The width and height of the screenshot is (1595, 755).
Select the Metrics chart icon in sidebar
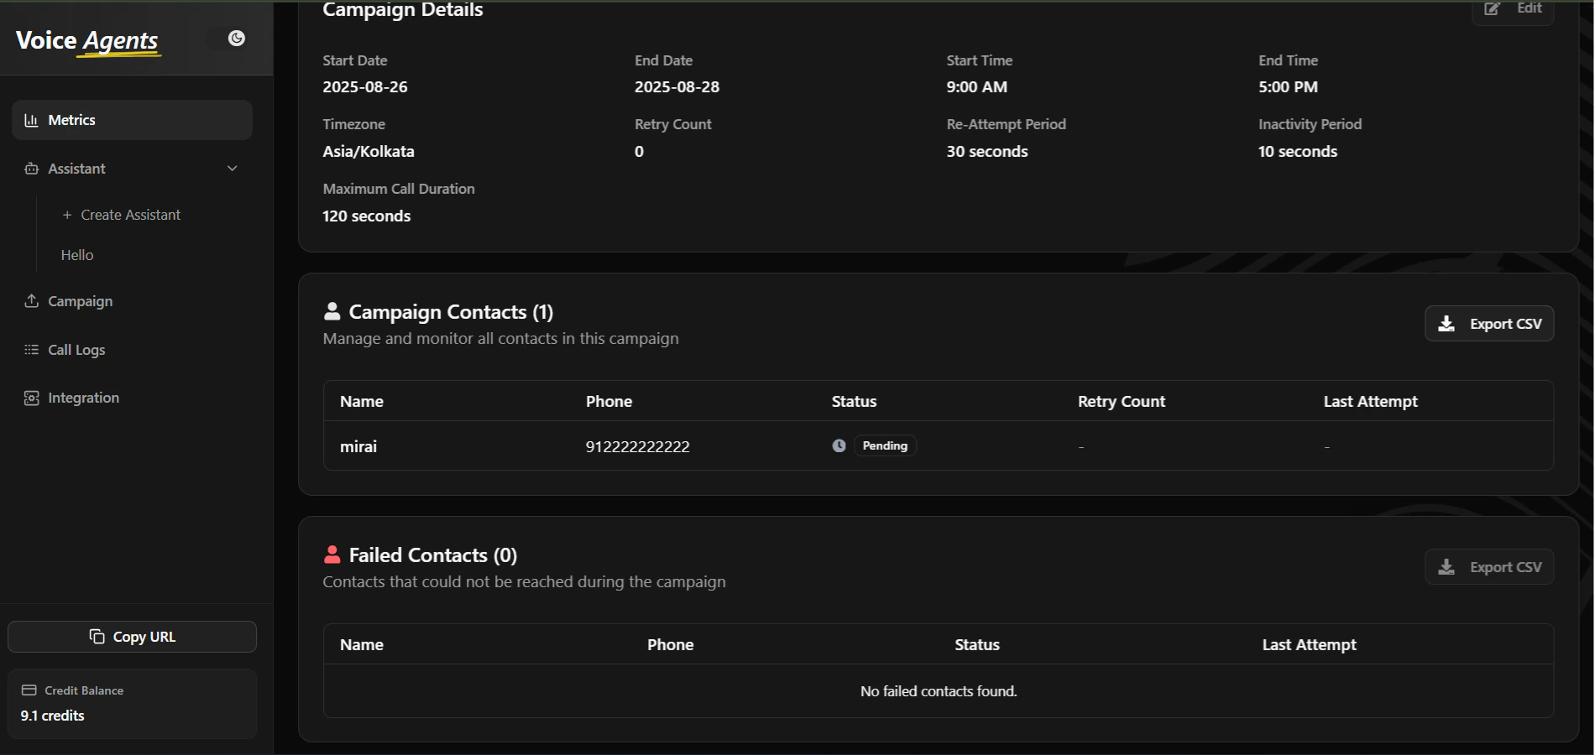tap(31, 120)
